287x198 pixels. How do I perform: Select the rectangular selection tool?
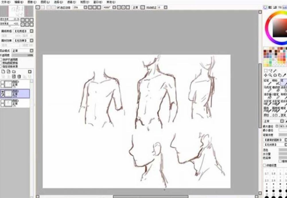point(265,71)
